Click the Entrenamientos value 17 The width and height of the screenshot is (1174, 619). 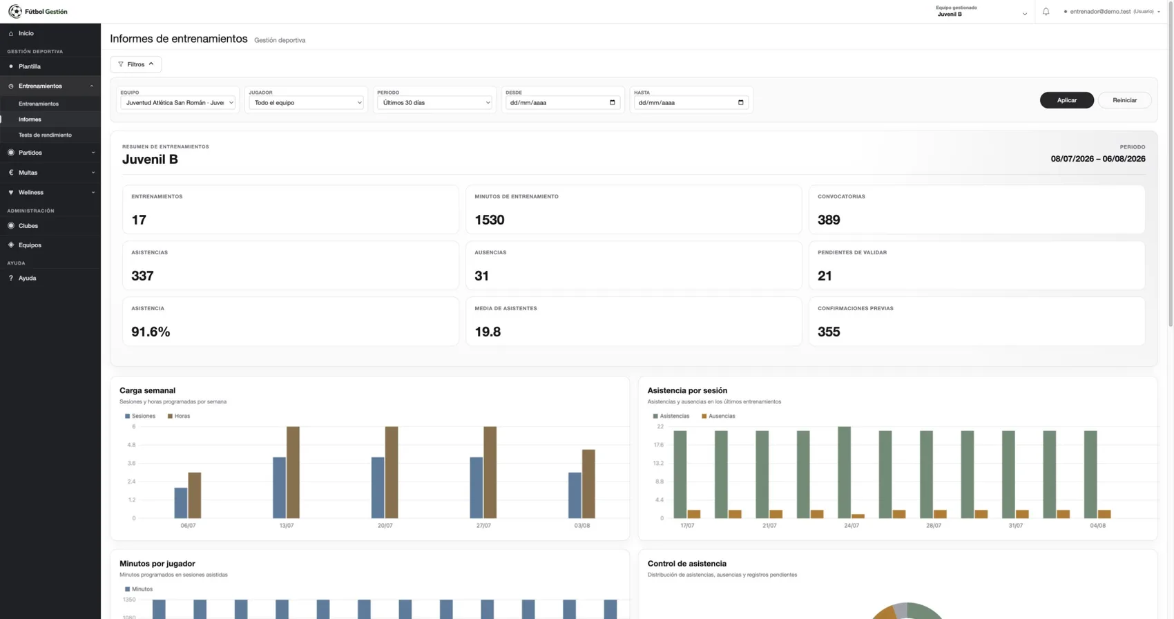tap(139, 220)
